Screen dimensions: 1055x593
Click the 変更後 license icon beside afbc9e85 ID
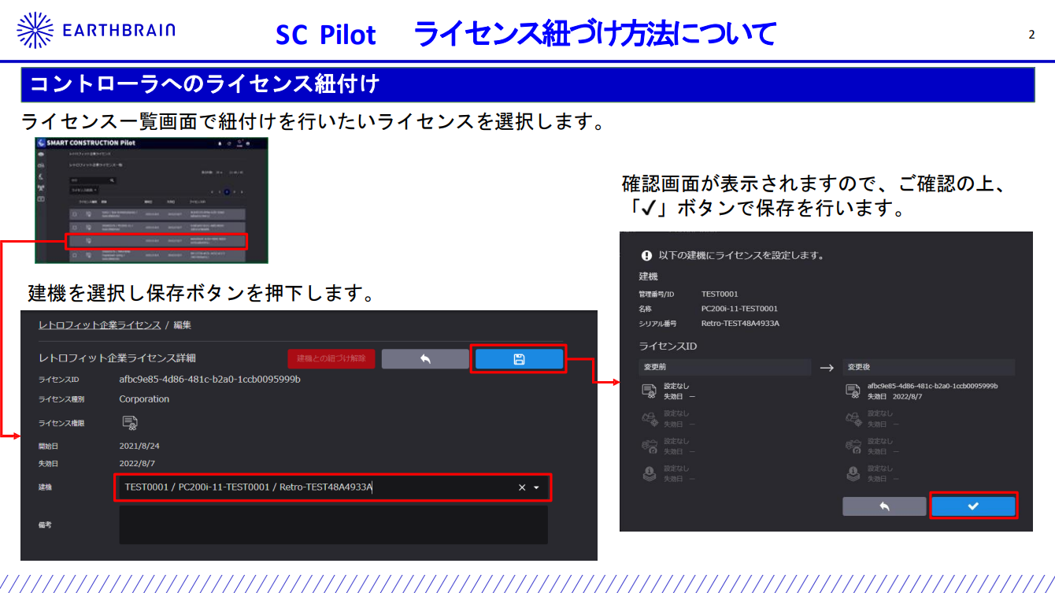point(853,391)
